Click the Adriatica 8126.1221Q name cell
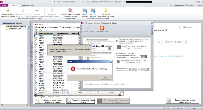Viewport: 203px width, 110px height. [62, 90]
